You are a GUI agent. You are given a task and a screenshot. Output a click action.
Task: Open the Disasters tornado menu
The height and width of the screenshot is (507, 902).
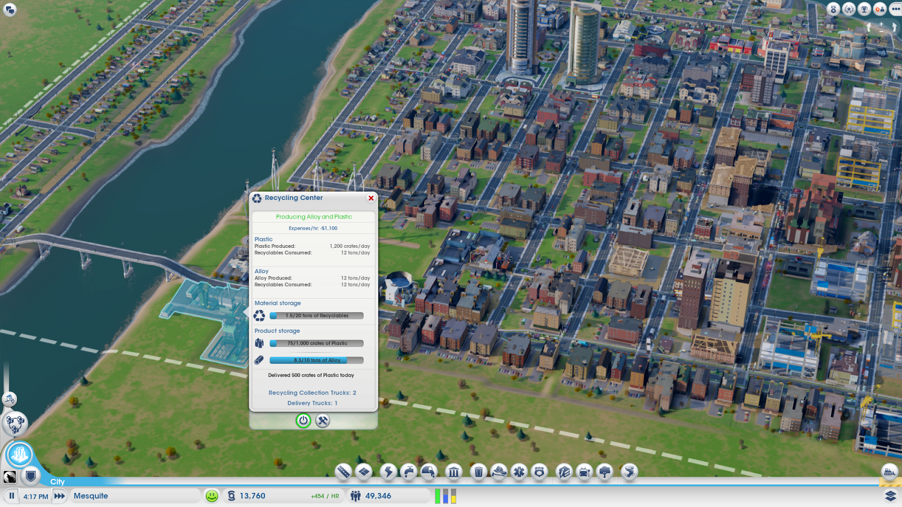click(630, 472)
